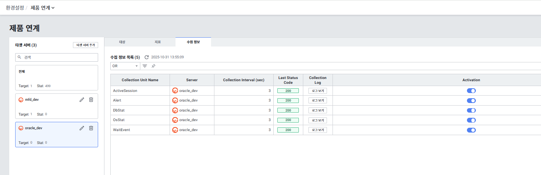The width and height of the screenshot is (541, 175).
Task: Disable activation for ActiveSession
Action: (x=471, y=90)
